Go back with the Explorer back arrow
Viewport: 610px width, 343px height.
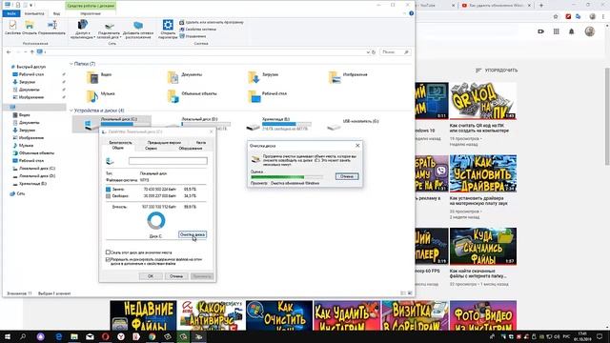9,51
